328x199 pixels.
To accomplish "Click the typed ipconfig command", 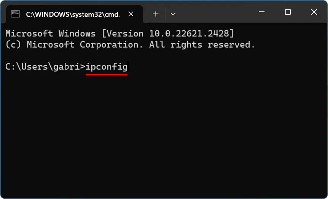I will [107, 67].
